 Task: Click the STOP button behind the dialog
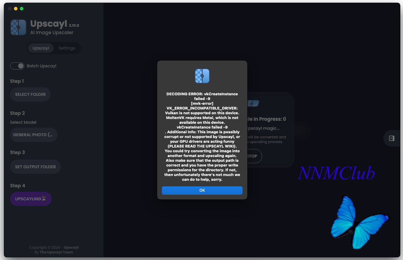[254, 156]
